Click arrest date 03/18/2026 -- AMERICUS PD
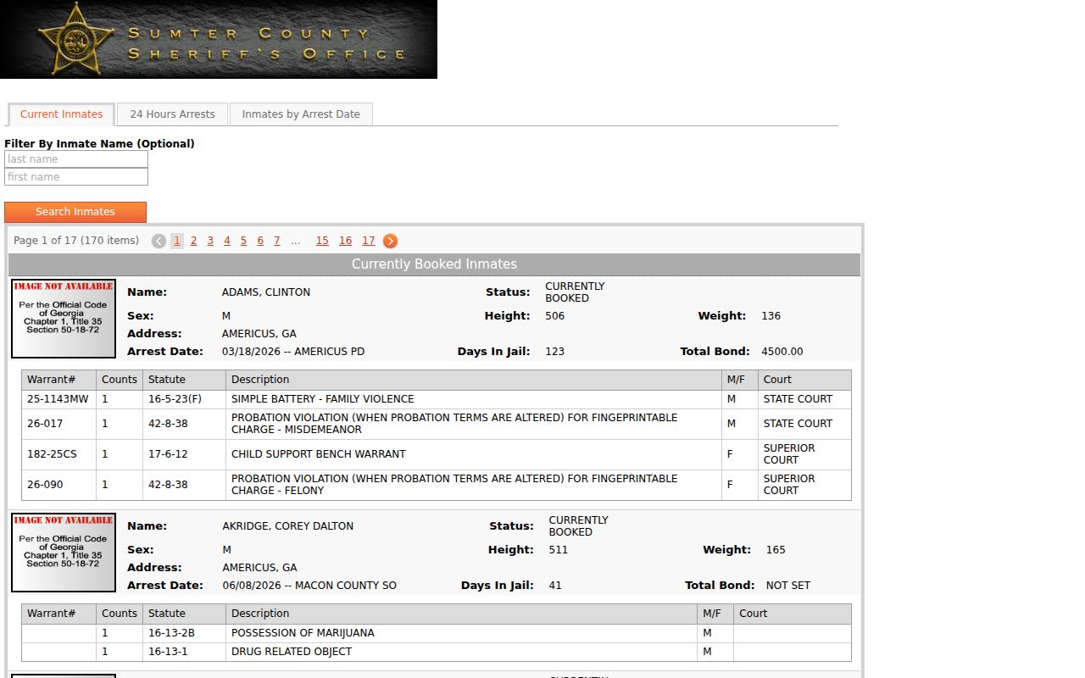Screen dimensions: 1085x678 [293, 352]
